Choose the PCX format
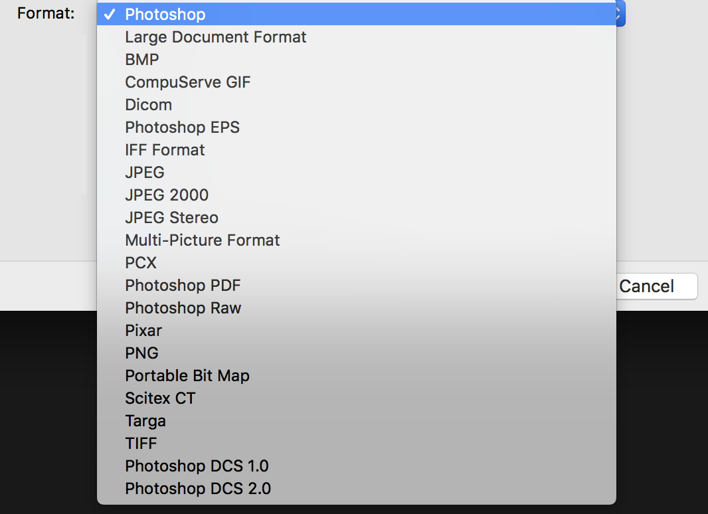708x514 pixels. click(x=141, y=262)
